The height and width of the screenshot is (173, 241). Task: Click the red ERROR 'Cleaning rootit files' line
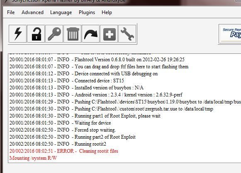click(x=64, y=151)
